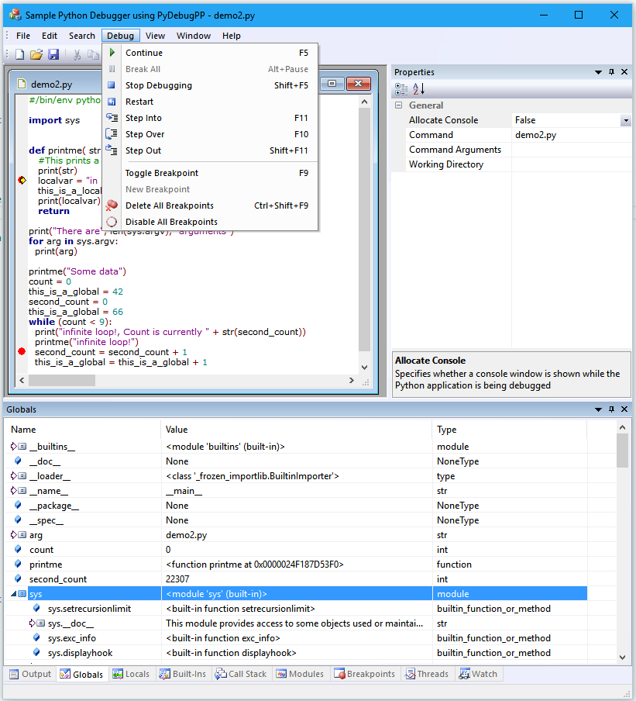This screenshot has width=636, height=701.
Task: Switch to the Breakpoints tab
Action: pyautogui.click(x=364, y=674)
